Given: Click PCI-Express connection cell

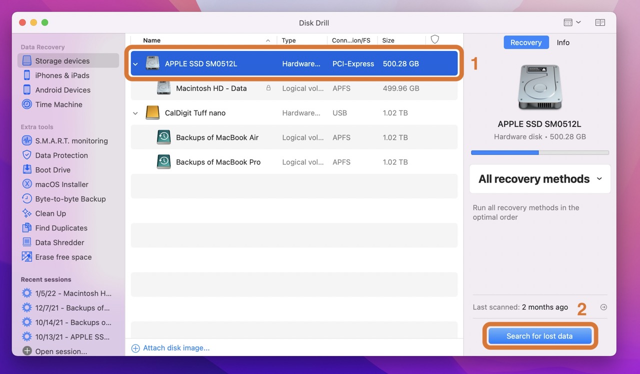Looking at the screenshot, I should [353, 64].
